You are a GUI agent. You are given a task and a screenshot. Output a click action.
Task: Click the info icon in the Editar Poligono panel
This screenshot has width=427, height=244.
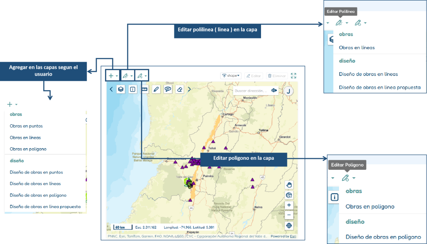pyautogui.click(x=334, y=197)
